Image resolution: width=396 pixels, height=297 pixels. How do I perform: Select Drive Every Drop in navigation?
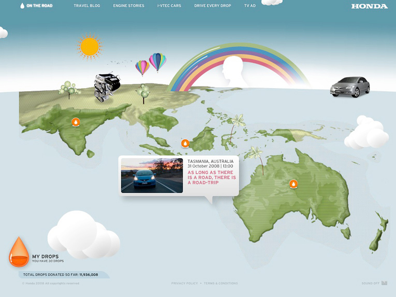214,6
